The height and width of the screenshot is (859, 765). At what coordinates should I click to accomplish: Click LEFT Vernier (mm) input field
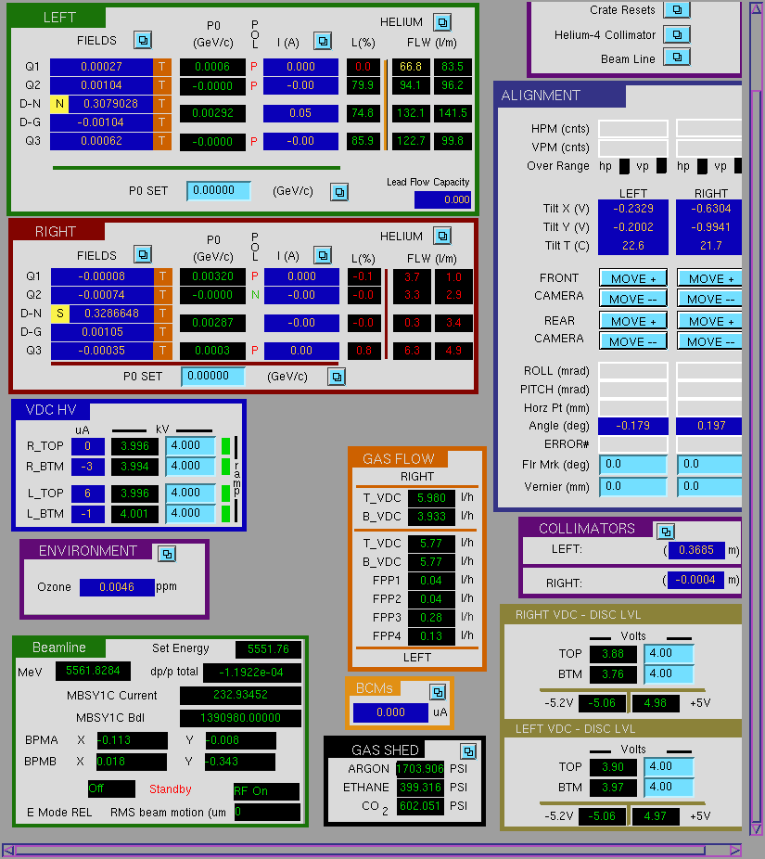click(x=633, y=486)
